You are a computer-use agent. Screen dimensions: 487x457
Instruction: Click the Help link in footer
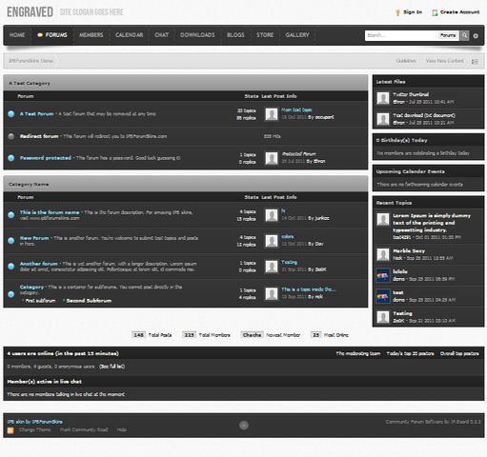coord(122,429)
